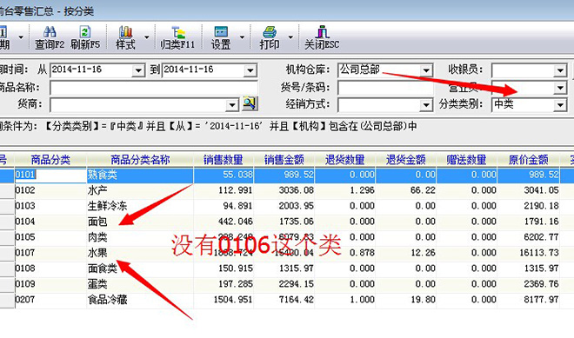Click the 货号/条码 input field
The image size is (574, 338).
tap(385, 88)
